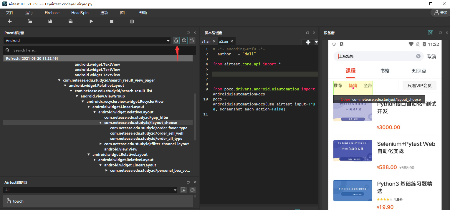Toggle the Poco UI lock icon

[176, 41]
